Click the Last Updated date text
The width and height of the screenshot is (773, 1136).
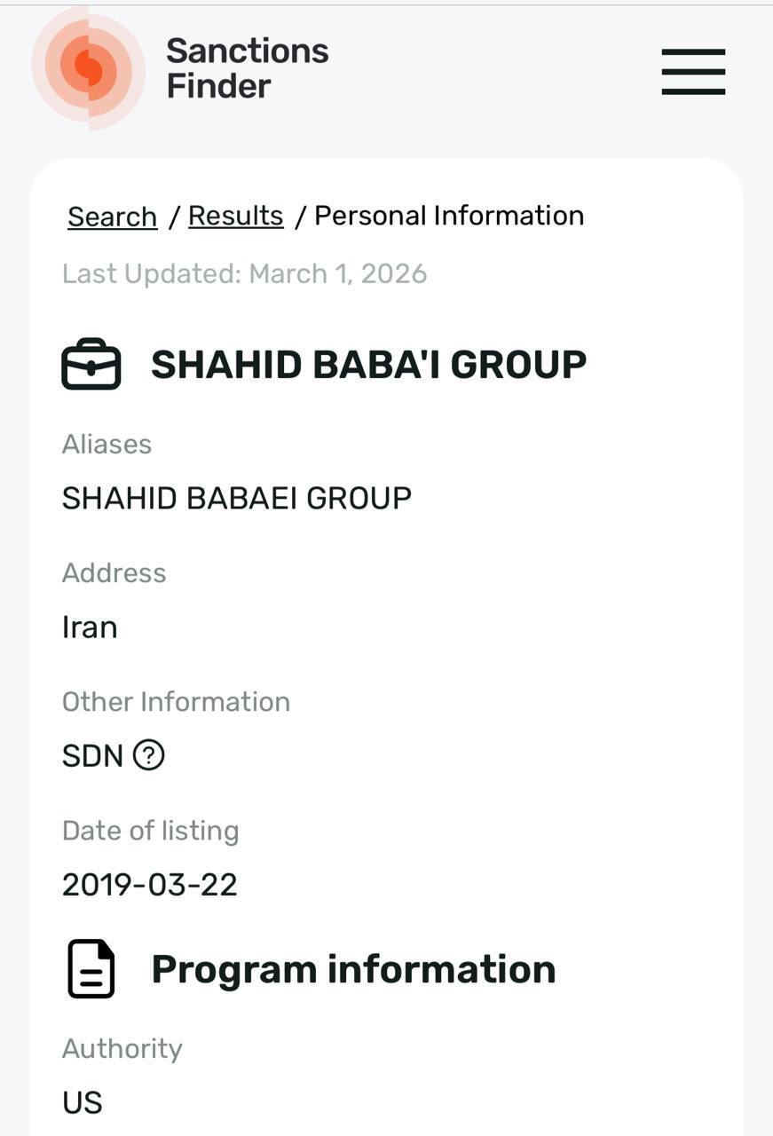244,273
